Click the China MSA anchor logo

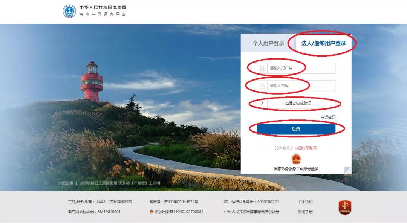point(69,11)
